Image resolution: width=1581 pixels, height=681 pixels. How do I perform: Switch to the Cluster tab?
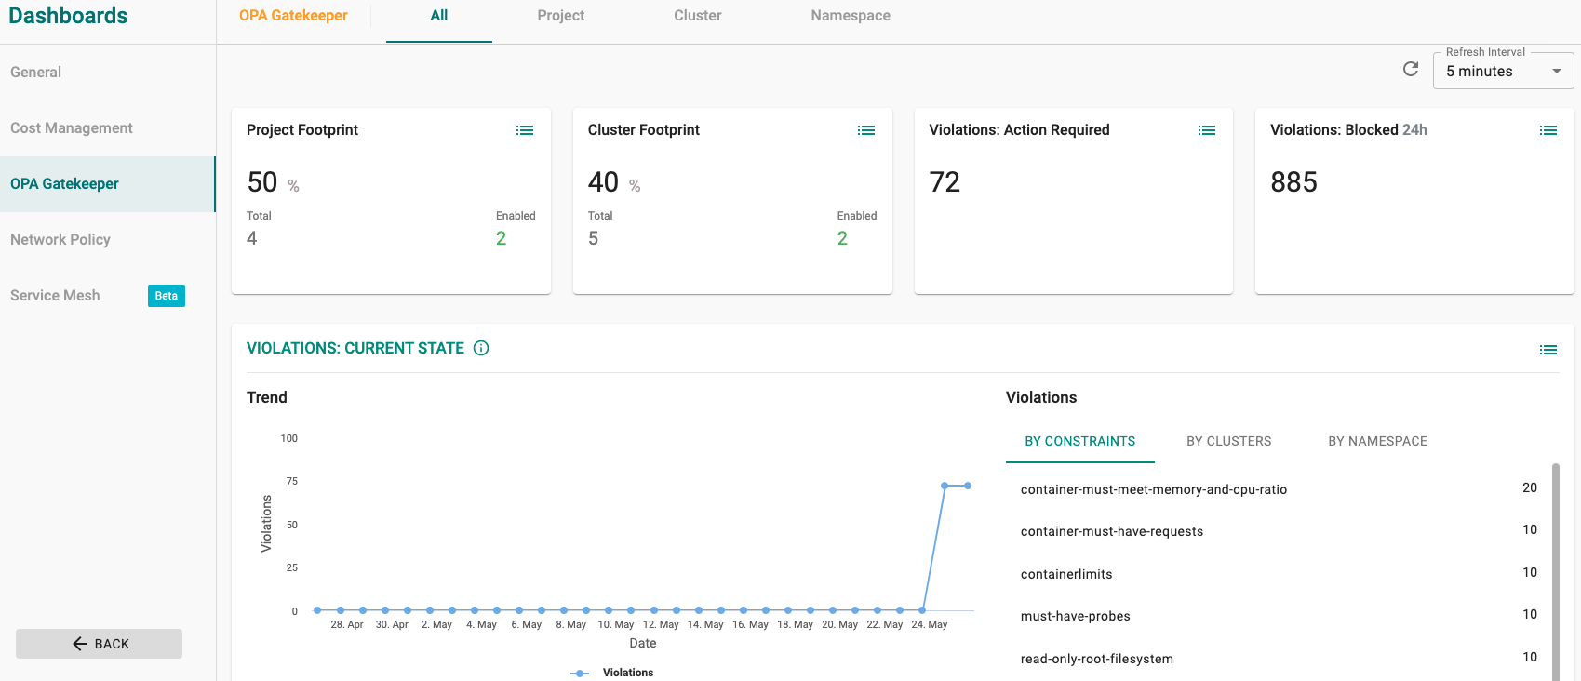(698, 16)
